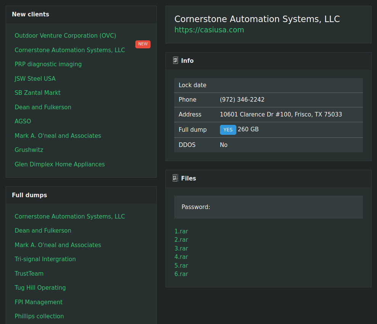
Task: Open Phillips collection entry
Action: tap(39, 316)
